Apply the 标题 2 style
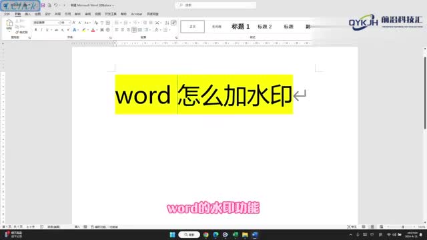427x240 pixels. (265, 27)
